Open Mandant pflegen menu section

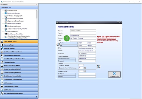(x=19, y=45)
